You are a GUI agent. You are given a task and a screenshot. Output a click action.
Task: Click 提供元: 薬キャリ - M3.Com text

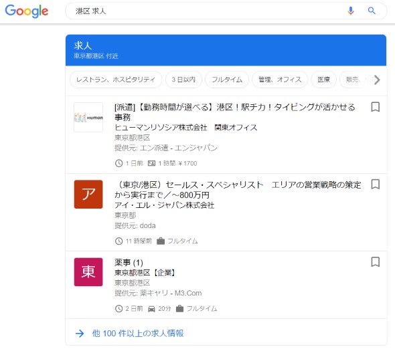158,293
